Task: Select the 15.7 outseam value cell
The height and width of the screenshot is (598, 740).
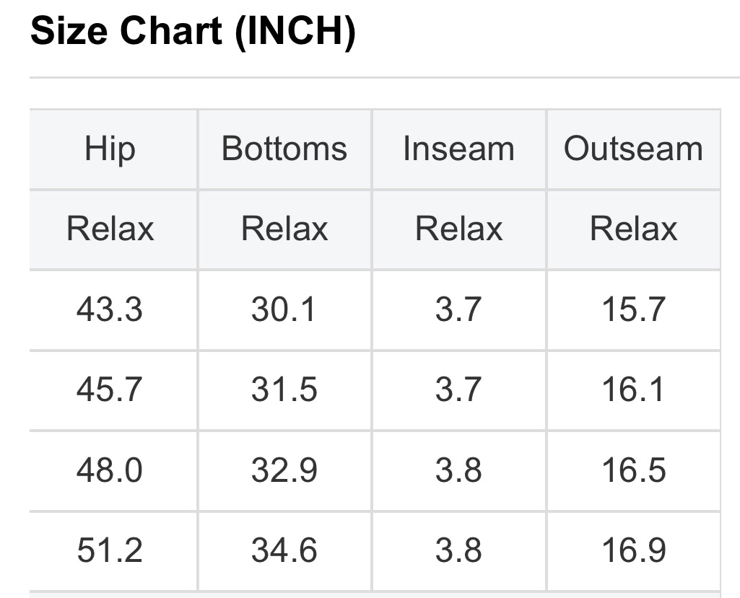Action: point(633,310)
